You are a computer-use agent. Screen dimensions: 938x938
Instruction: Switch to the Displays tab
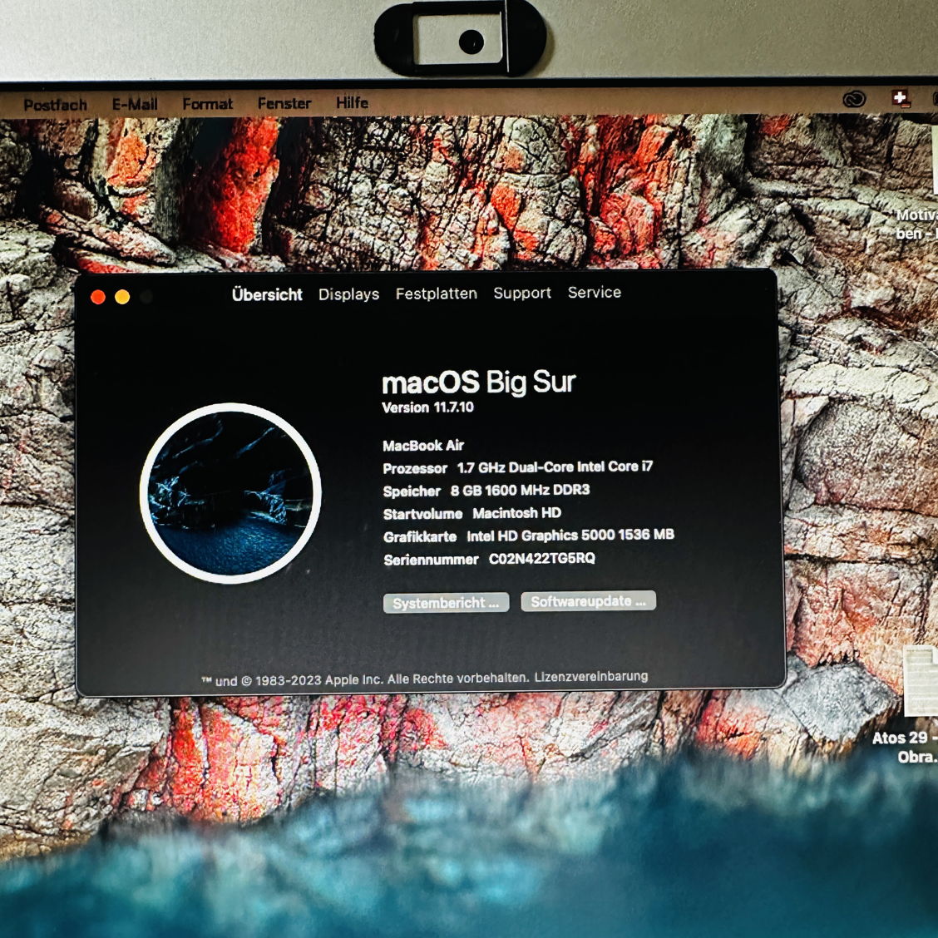coord(348,294)
